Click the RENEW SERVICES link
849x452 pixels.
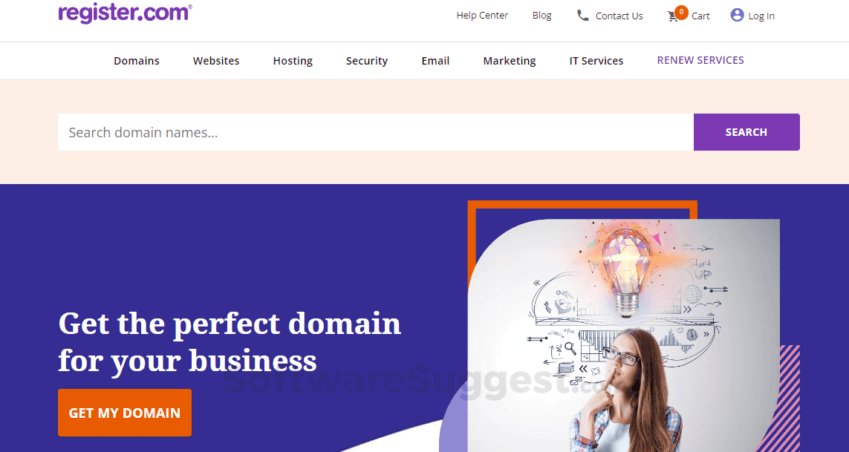[x=700, y=60]
